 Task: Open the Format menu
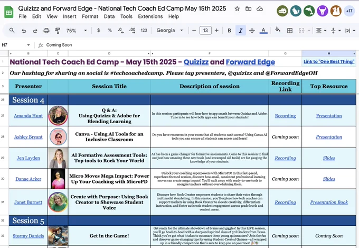[90, 16]
